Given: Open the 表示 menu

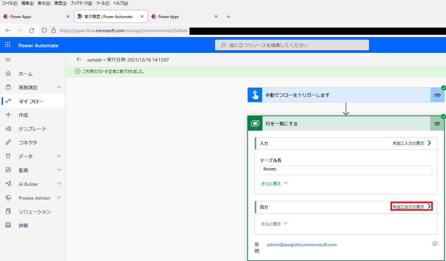Looking at the screenshot, I should tap(44, 3).
